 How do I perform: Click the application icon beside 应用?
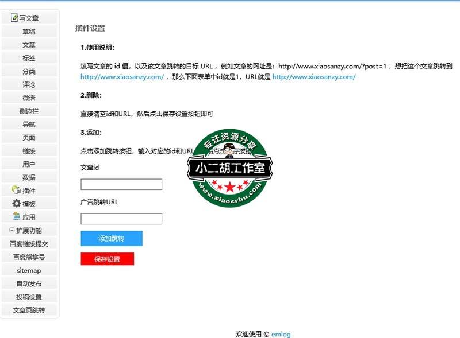[x=16, y=217]
